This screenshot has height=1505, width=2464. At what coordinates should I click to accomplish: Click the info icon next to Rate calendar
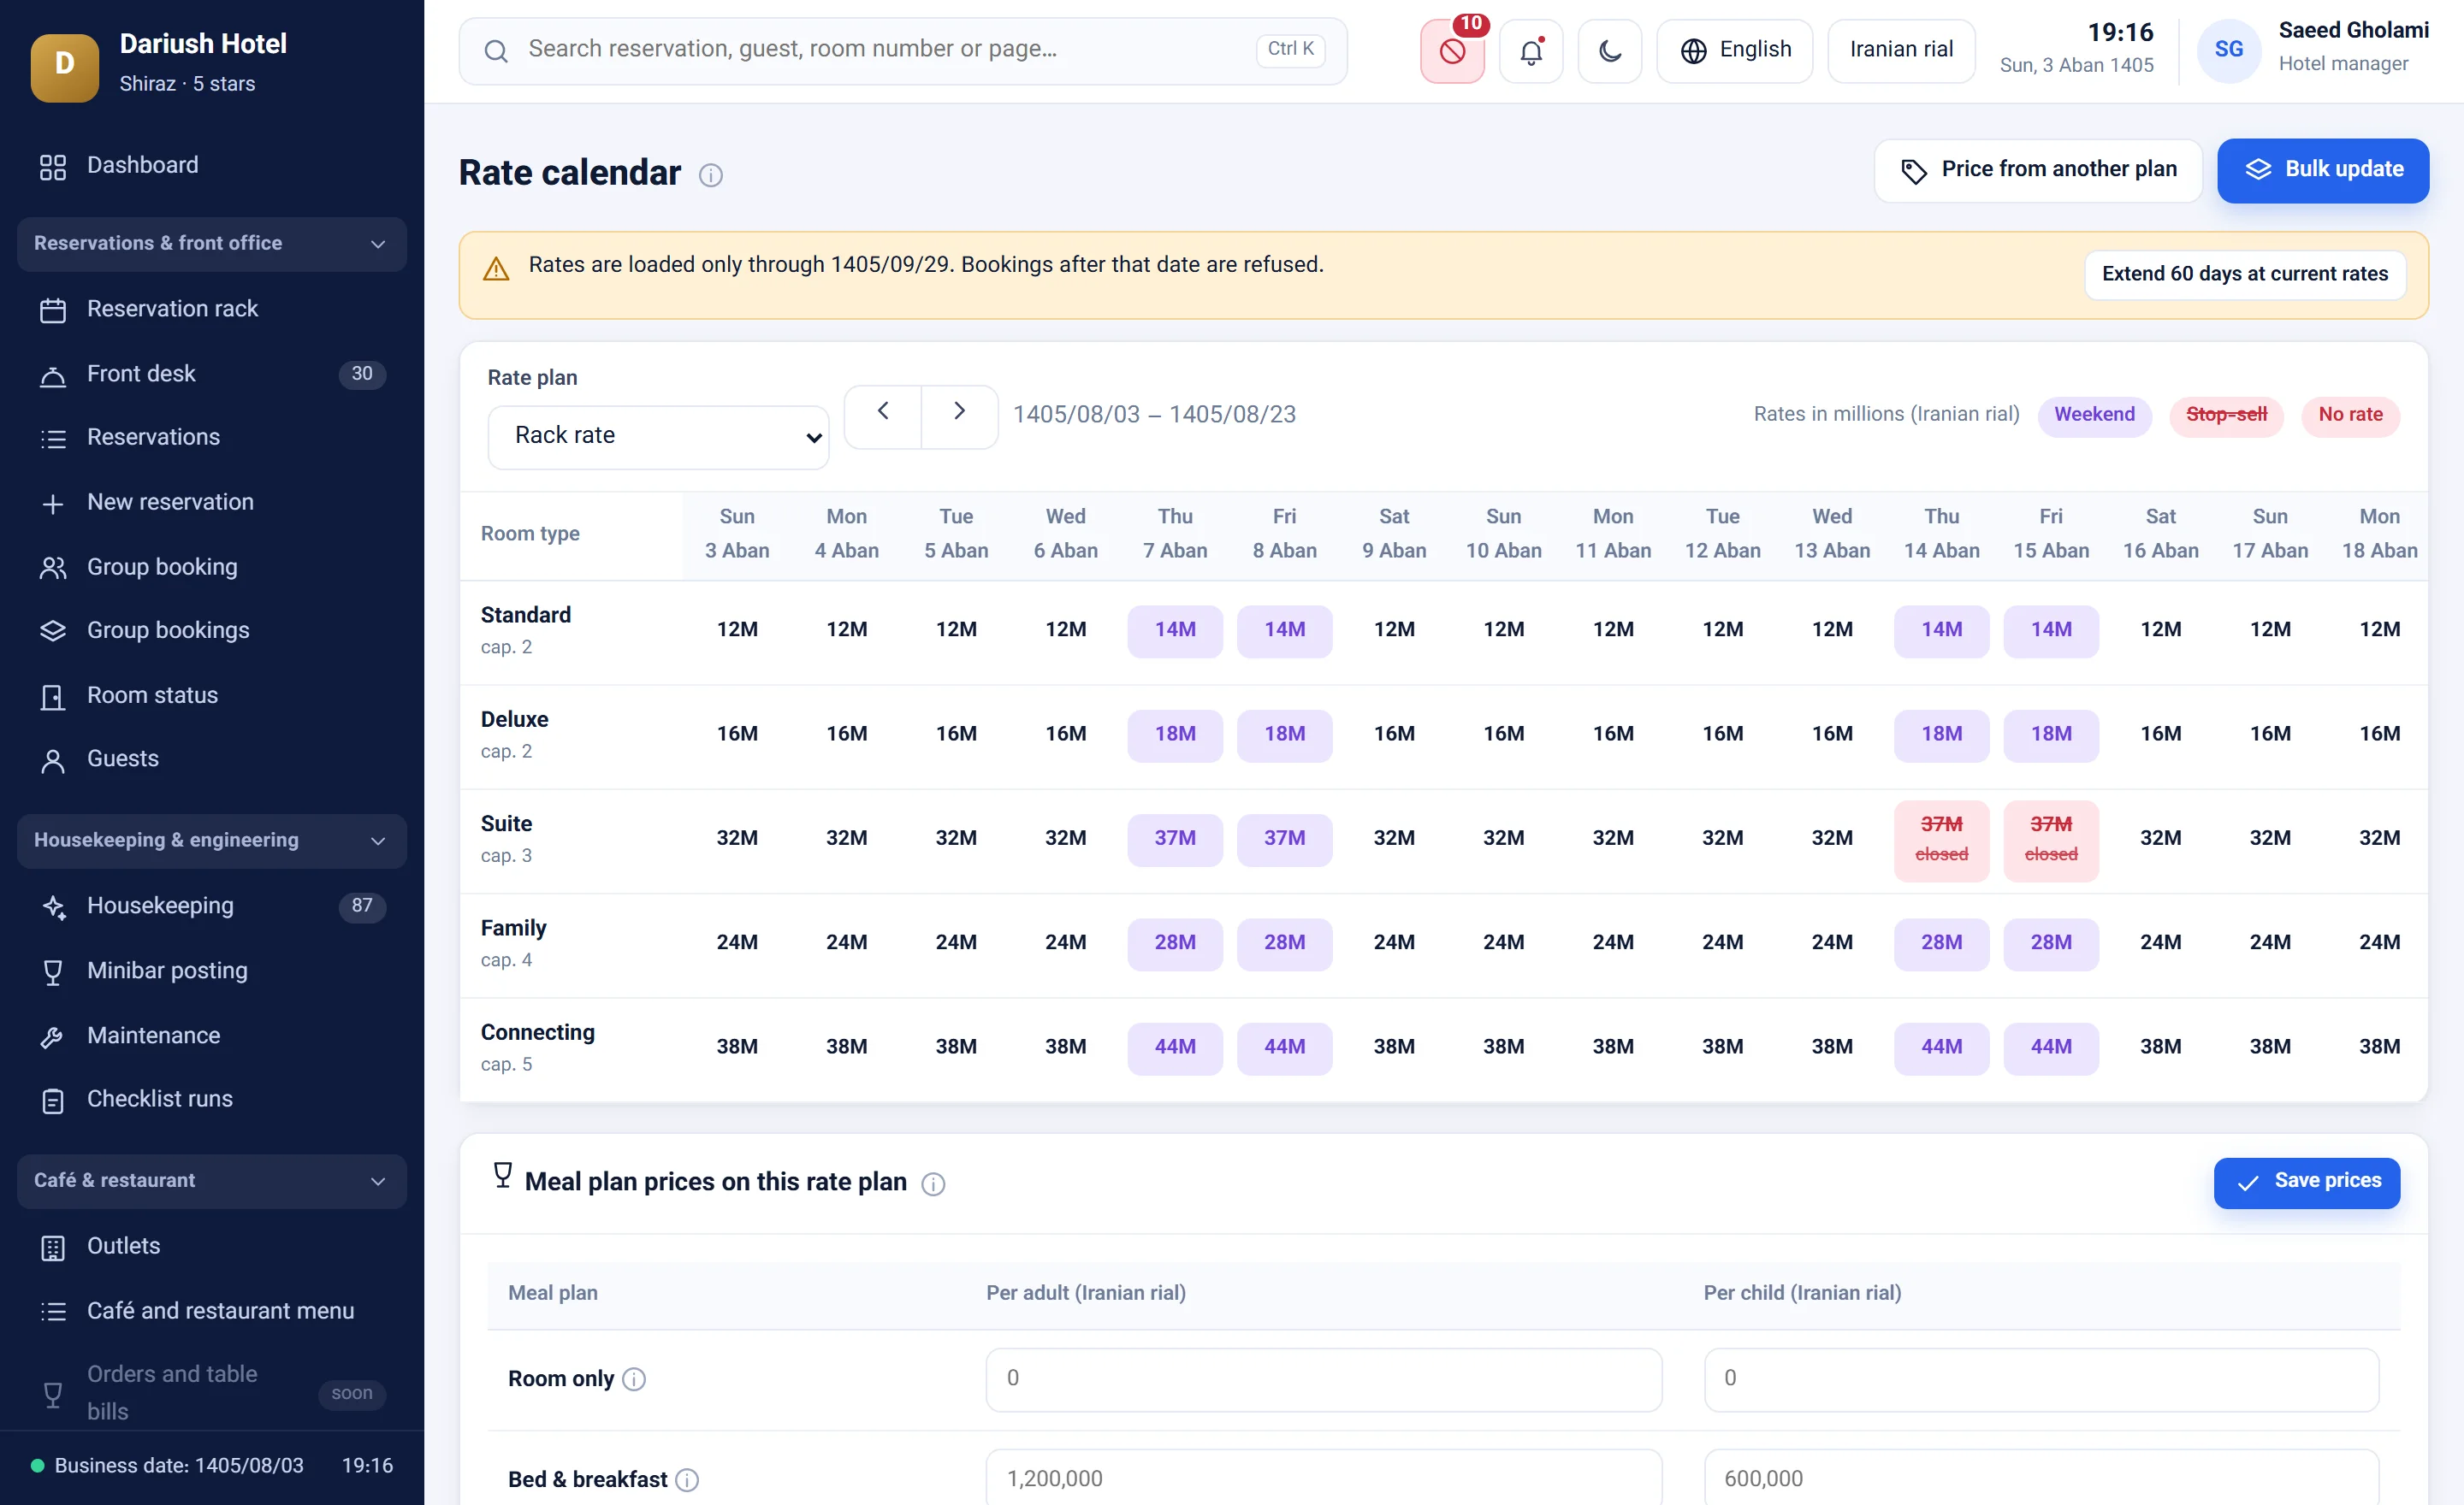pos(710,176)
